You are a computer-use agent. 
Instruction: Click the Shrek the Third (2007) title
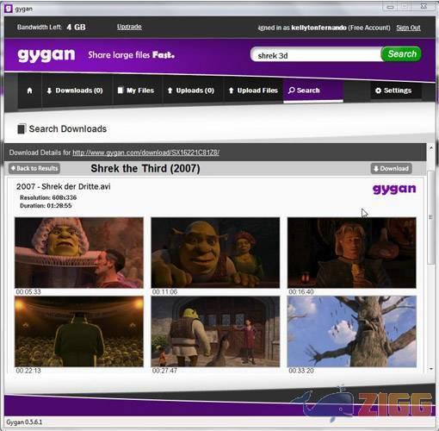click(x=145, y=168)
